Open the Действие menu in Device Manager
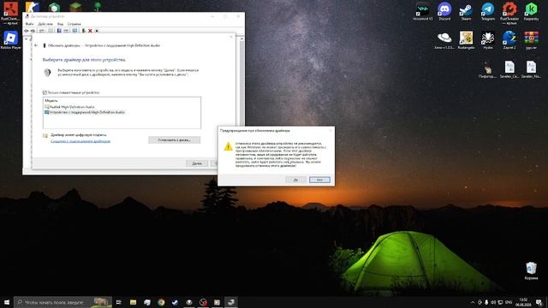This screenshot has width=548, height=308. click(x=45, y=24)
